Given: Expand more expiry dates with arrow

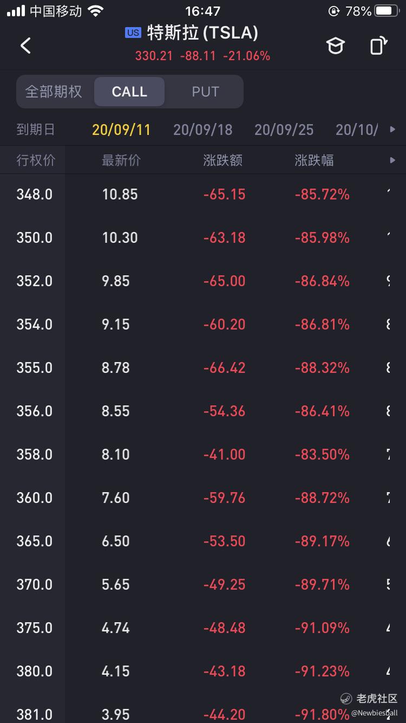Looking at the screenshot, I should [x=392, y=130].
